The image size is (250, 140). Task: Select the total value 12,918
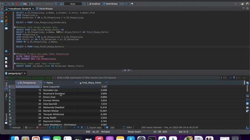point(103,107)
